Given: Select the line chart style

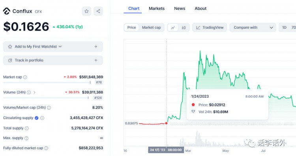Looking at the screenshot, I should (x=173, y=28).
